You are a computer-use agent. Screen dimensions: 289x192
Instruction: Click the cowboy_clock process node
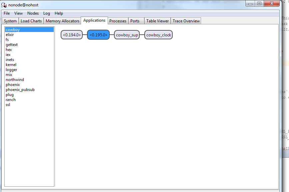click(158, 34)
